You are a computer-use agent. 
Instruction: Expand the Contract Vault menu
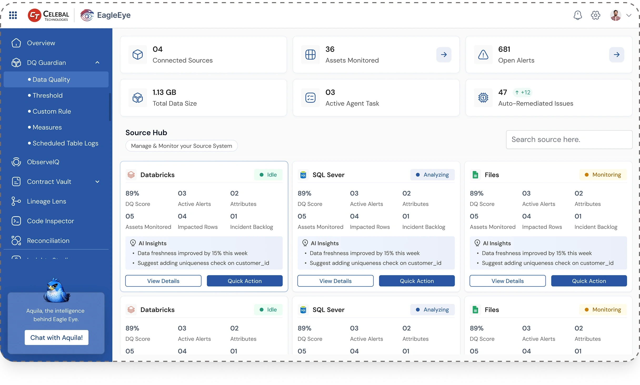(97, 182)
